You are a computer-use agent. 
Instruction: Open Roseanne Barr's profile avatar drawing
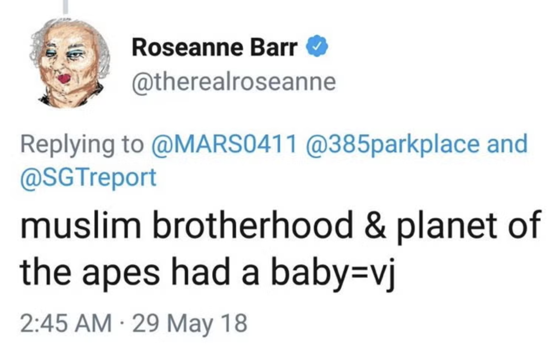[x=70, y=63]
